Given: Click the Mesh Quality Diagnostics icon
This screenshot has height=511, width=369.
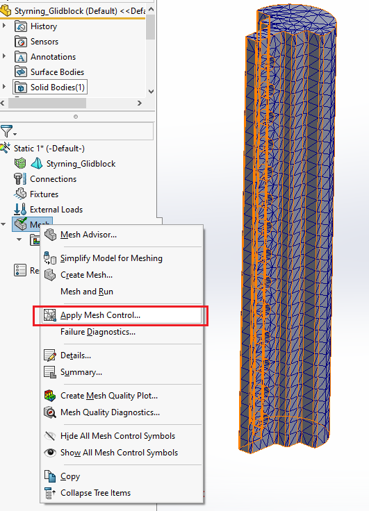Looking at the screenshot, I should pyautogui.click(x=50, y=412).
